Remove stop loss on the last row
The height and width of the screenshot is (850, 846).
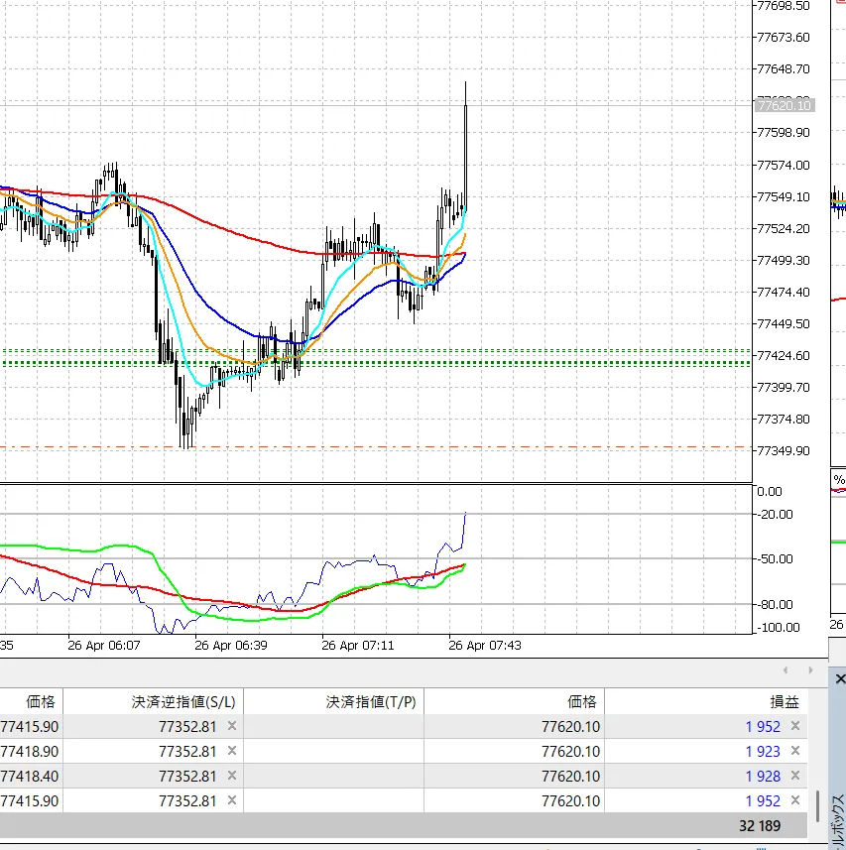pos(232,800)
